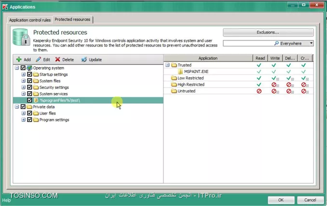Click Write permission checkmark for Trusted
The width and height of the screenshot is (327, 206).
click(274, 65)
